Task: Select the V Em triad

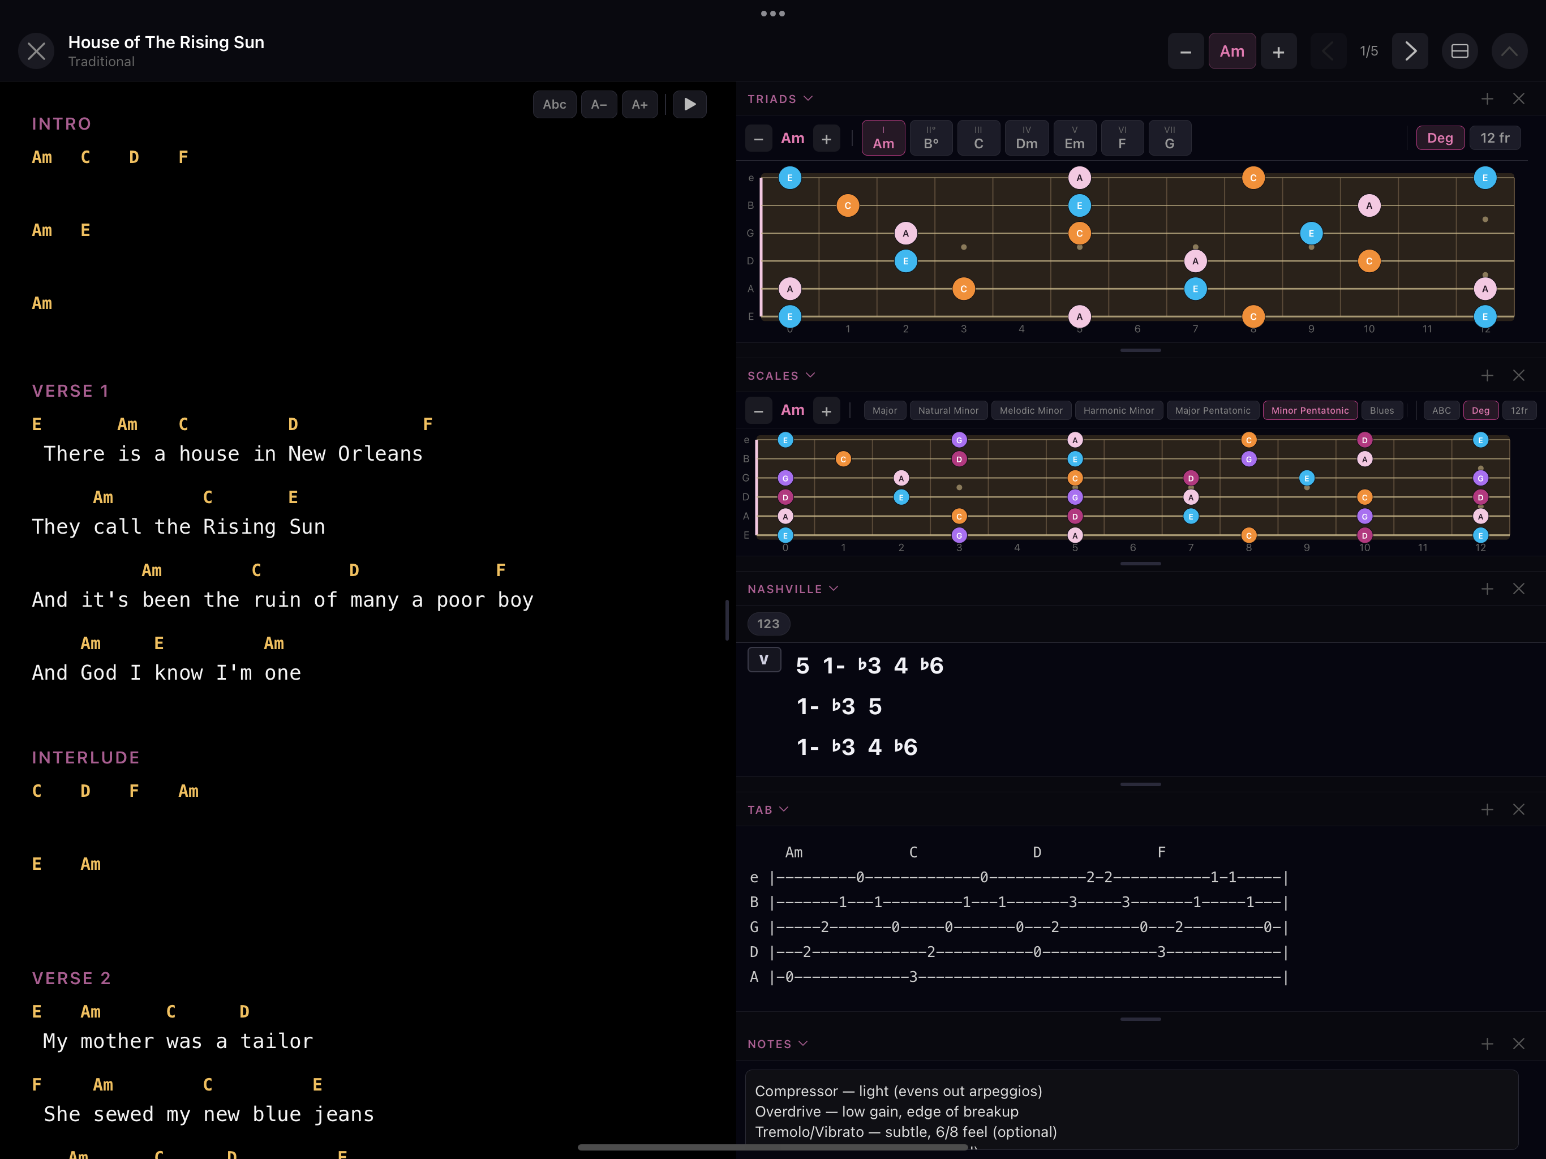Action: click(1074, 138)
